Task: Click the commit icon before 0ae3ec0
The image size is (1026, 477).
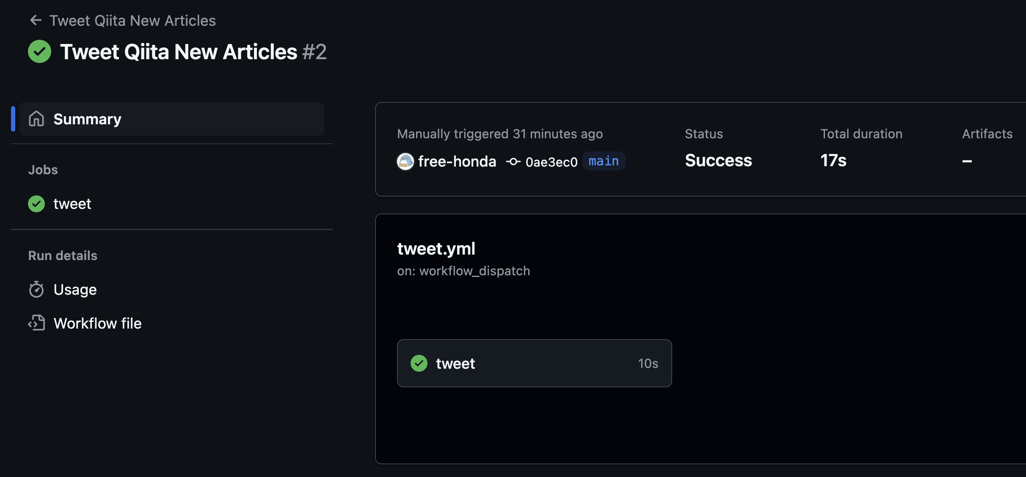Action: (513, 162)
